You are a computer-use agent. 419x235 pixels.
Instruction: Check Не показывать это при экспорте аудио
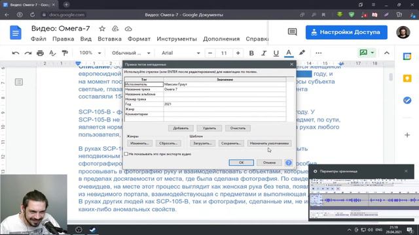[x=126, y=154]
